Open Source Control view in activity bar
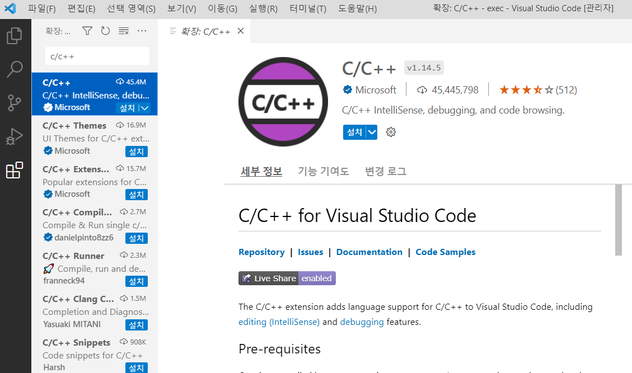Image resolution: width=632 pixels, height=373 pixels. (15, 103)
